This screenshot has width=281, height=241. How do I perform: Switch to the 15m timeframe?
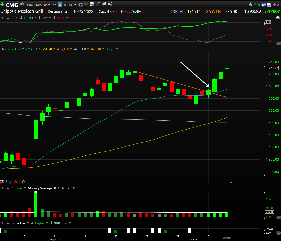click(30, 5)
